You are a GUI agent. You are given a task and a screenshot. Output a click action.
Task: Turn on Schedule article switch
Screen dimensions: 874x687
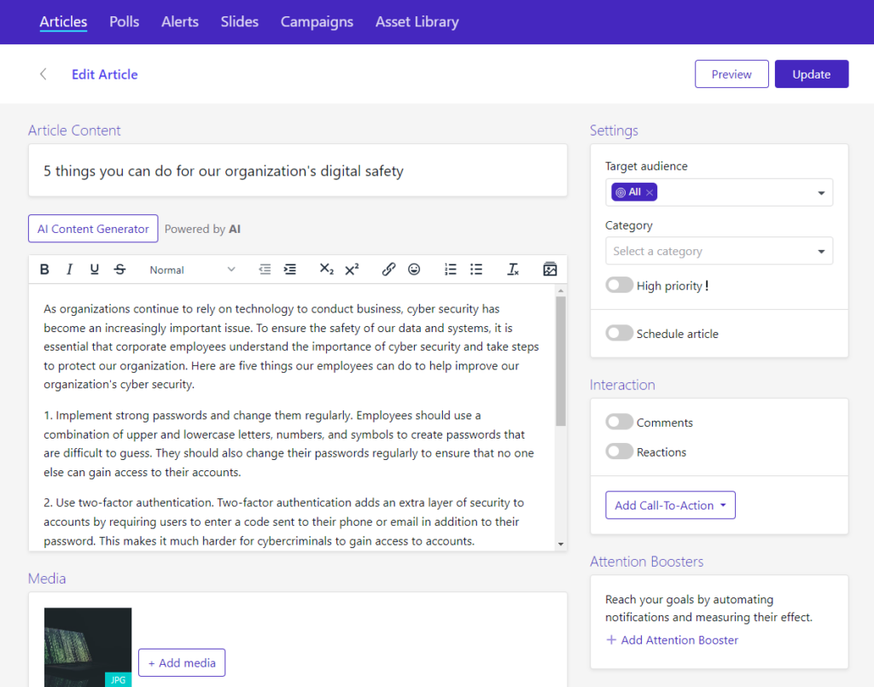pyautogui.click(x=620, y=334)
